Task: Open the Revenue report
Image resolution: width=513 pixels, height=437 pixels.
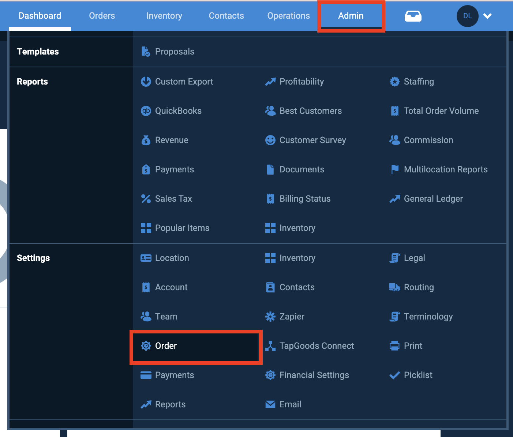Action: [172, 140]
